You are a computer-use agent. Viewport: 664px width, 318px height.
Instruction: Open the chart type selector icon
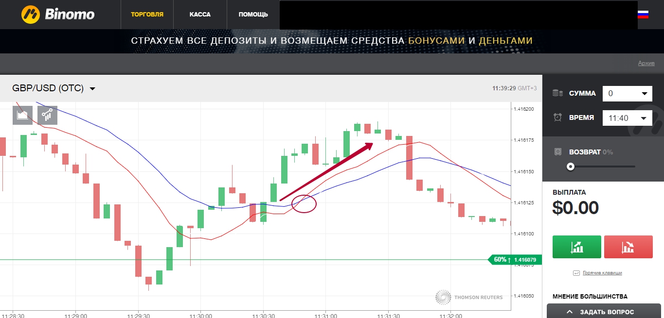[22, 115]
